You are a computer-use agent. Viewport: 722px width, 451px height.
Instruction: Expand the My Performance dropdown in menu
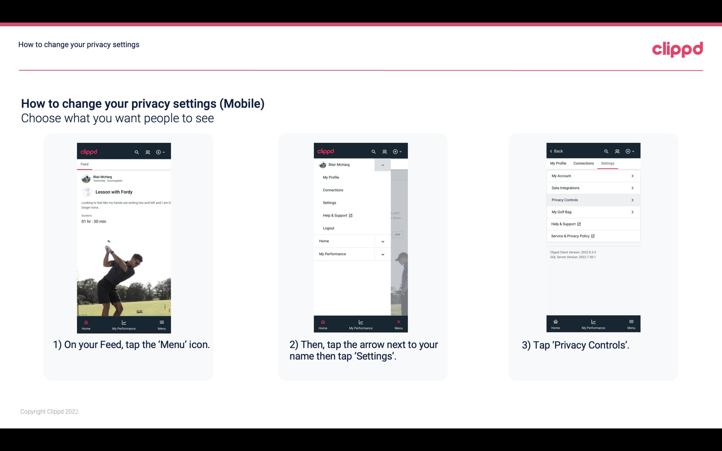click(382, 254)
